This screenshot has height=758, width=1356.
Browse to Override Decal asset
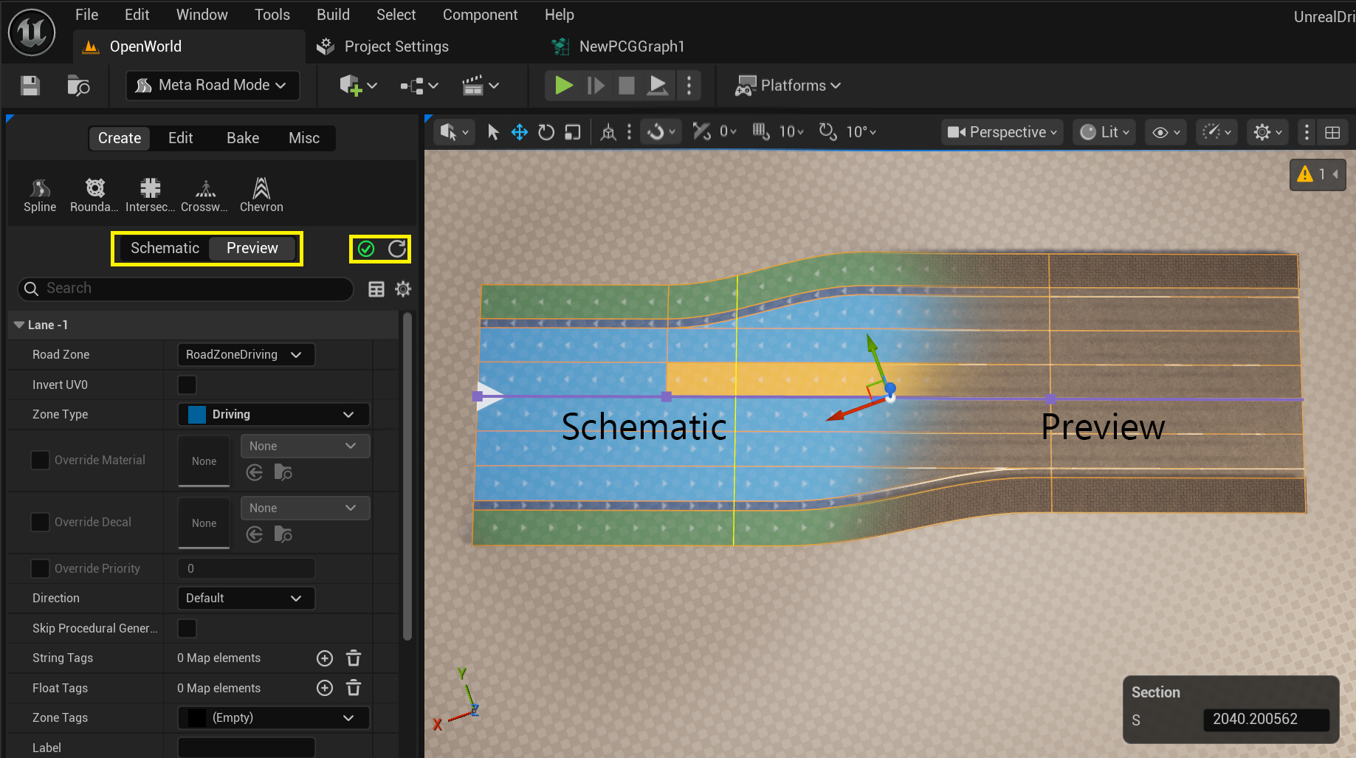pos(283,534)
